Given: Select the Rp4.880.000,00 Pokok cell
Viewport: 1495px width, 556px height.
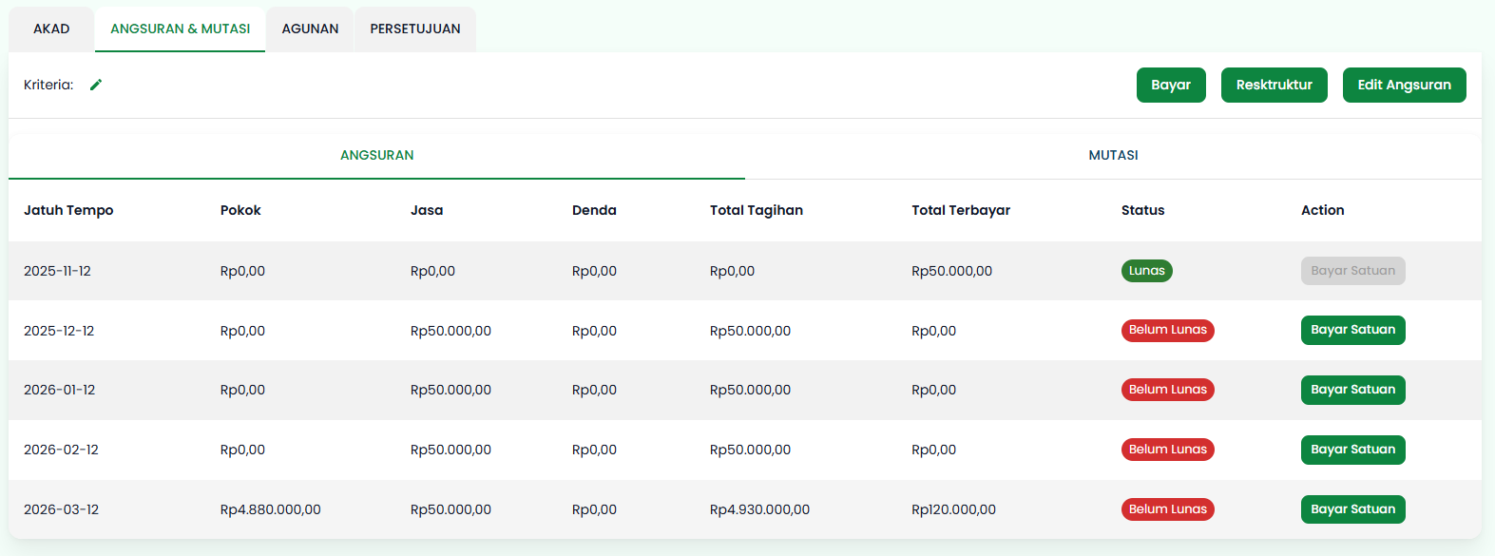Looking at the screenshot, I should 270,509.
